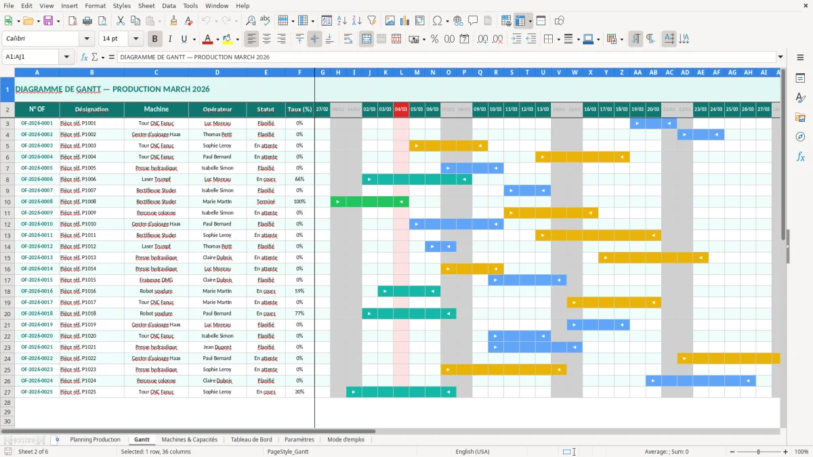The image size is (813, 457).
Task: Switch to Tableau de Bord sheet tab
Action: (251, 439)
